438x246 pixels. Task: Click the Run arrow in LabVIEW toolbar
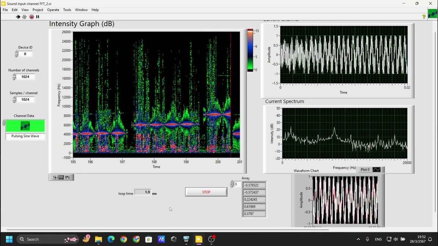click(18, 17)
